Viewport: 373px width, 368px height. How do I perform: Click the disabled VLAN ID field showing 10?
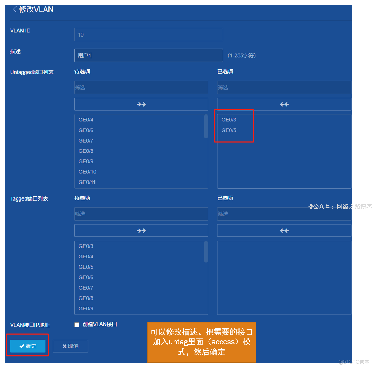pyautogui.click(x=149, y=34)
